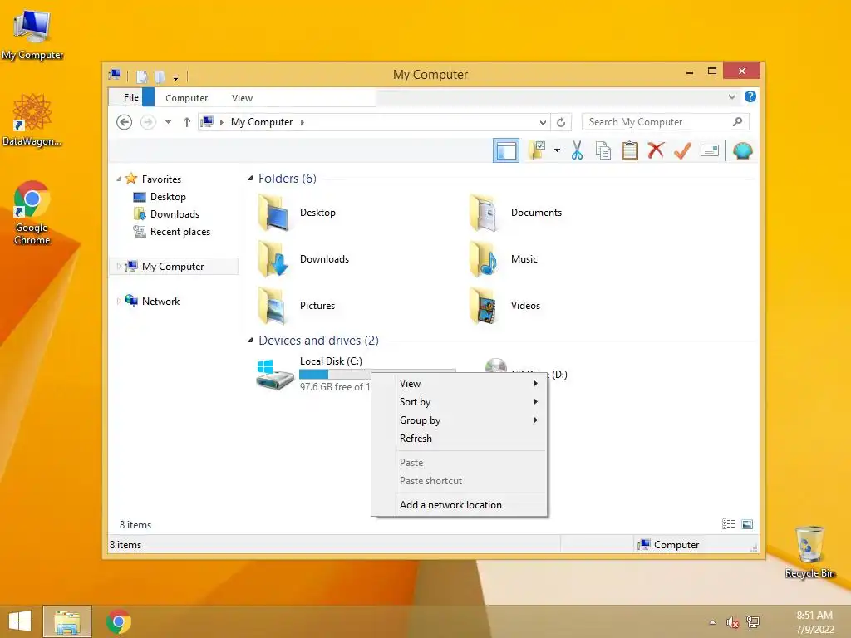Choose Add a network location
Image resolution: width=851 pixels, height=638 pixels.
(x=460, y=504)
